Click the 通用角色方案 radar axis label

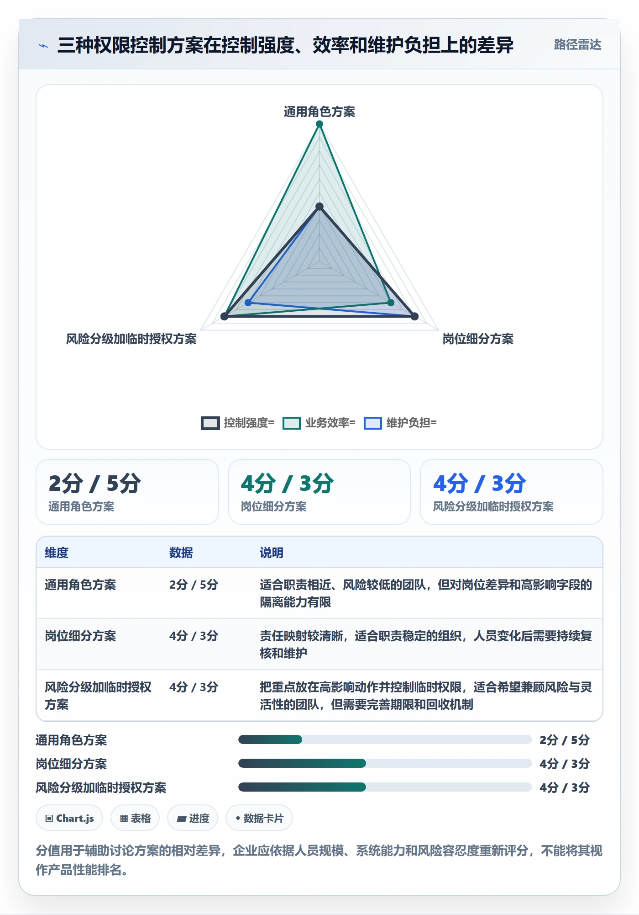(x=319, y=112)
